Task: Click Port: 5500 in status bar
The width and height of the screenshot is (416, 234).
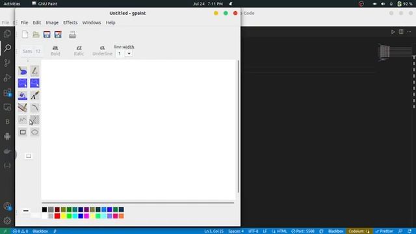Action: pos(303,231)
